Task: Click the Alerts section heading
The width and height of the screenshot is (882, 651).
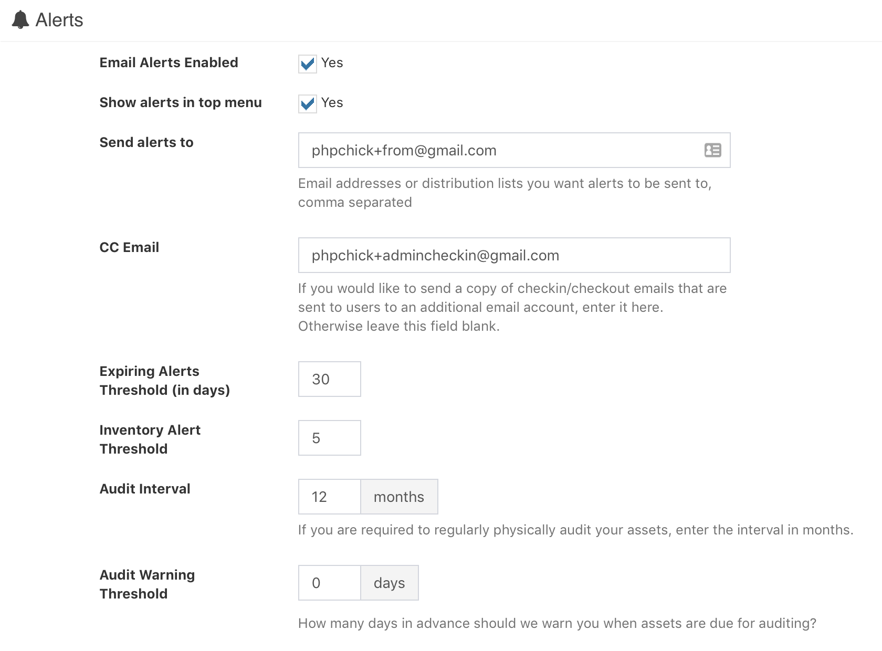Action: 59,20
